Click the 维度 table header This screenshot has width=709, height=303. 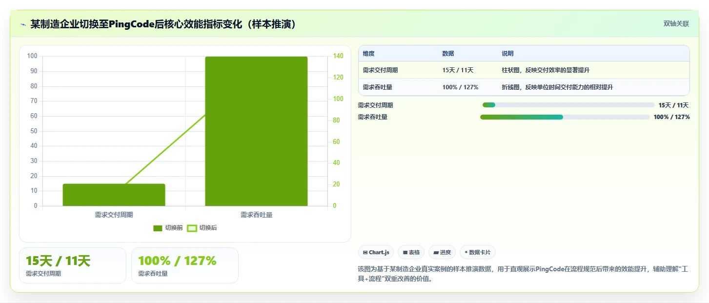pyautogui.click(x=369, y=54)
